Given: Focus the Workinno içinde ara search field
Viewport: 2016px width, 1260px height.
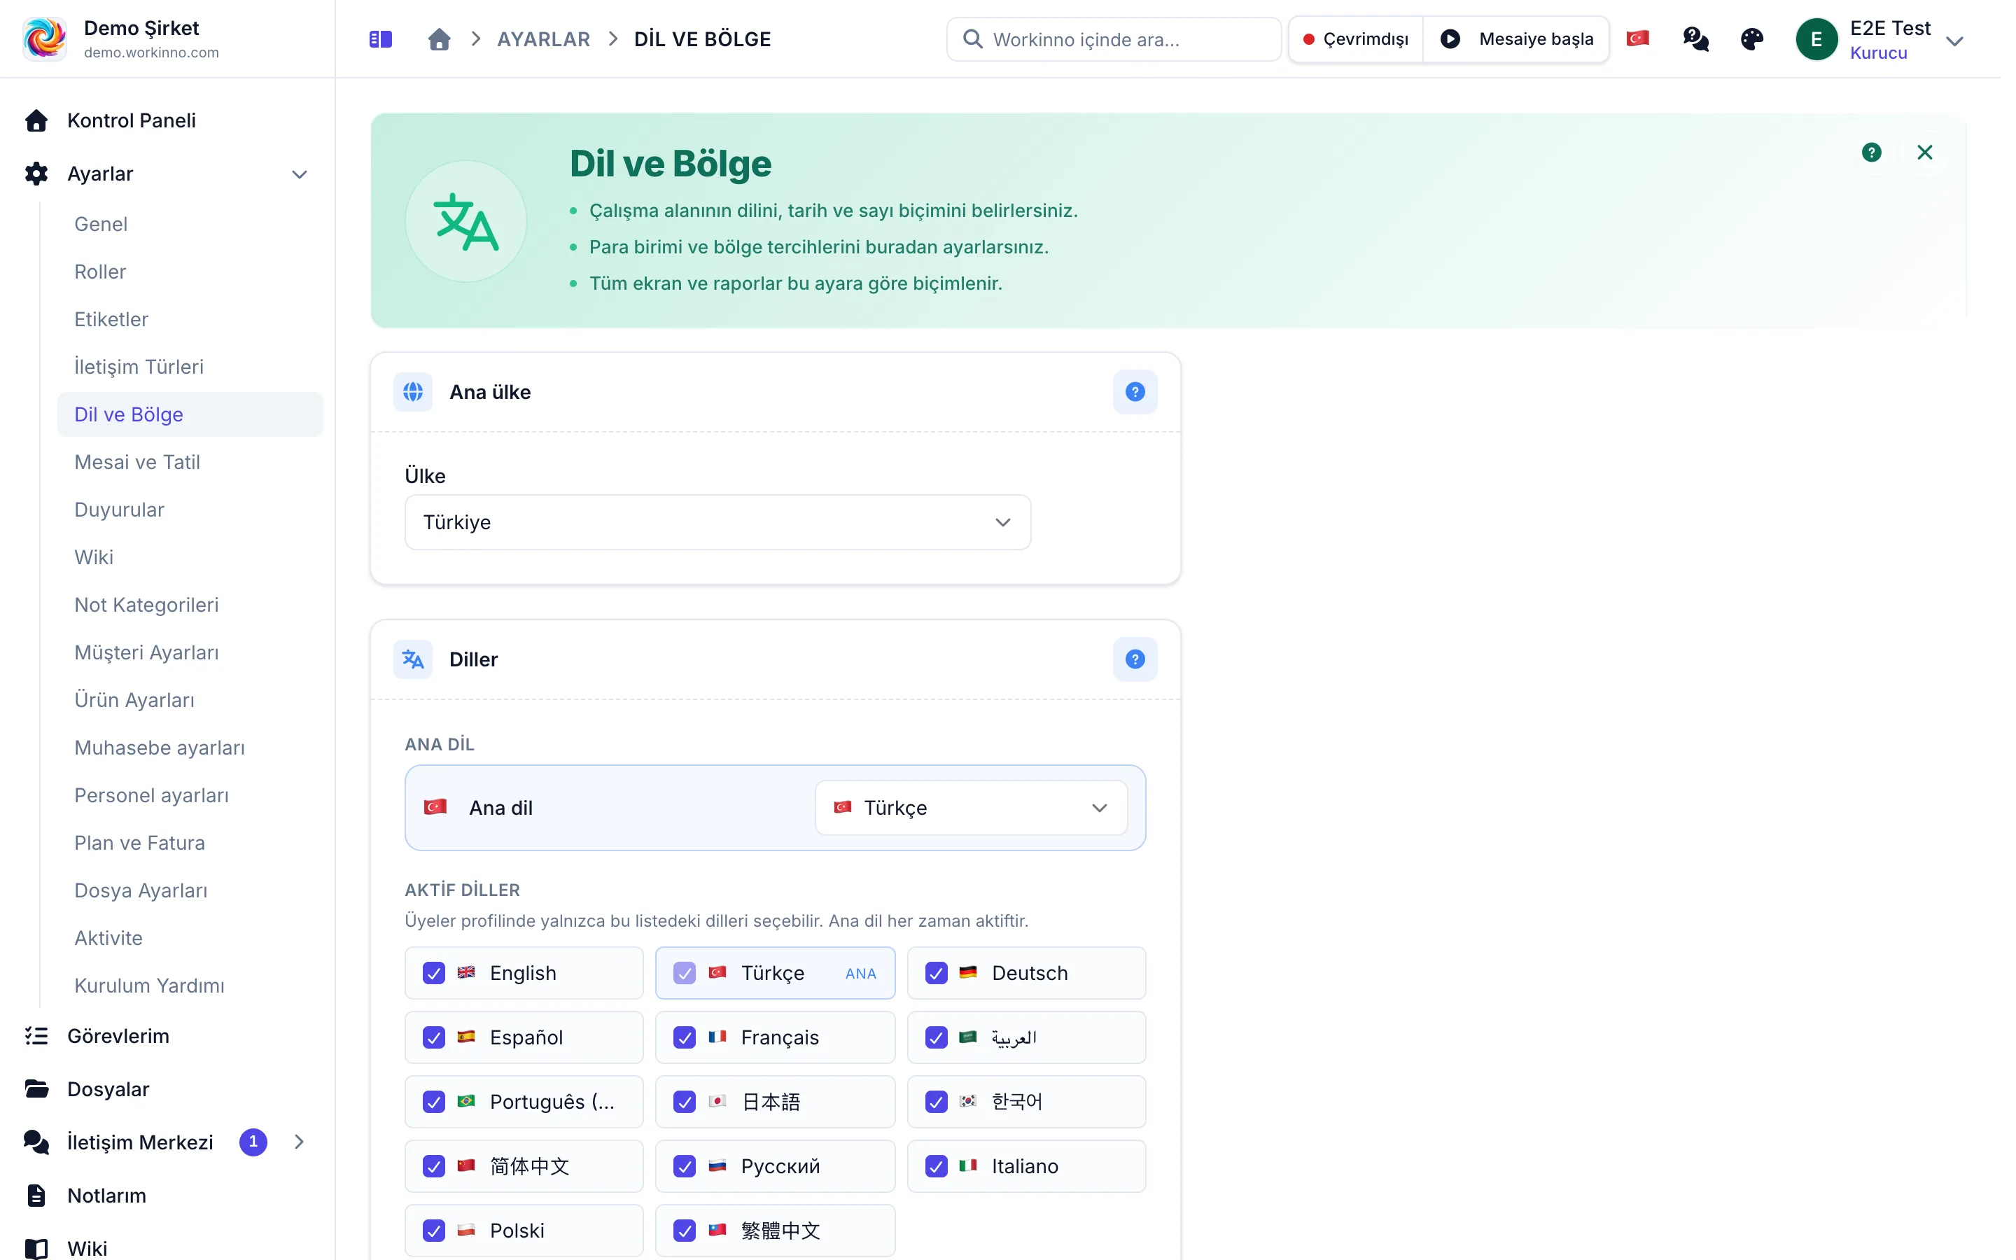Looking at the screenshot, I should (1114, 39).
